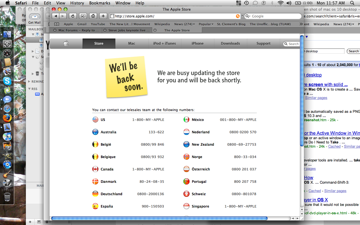Select the Mac tab in store navigation

click(x=132, y=43)
